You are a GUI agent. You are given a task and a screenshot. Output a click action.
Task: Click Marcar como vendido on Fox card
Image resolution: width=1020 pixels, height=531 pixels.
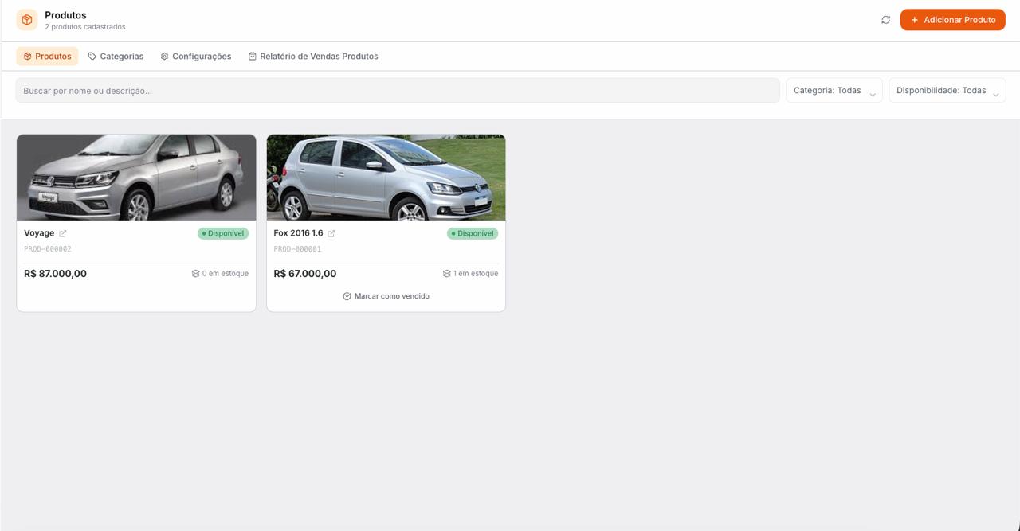point(386,296)
